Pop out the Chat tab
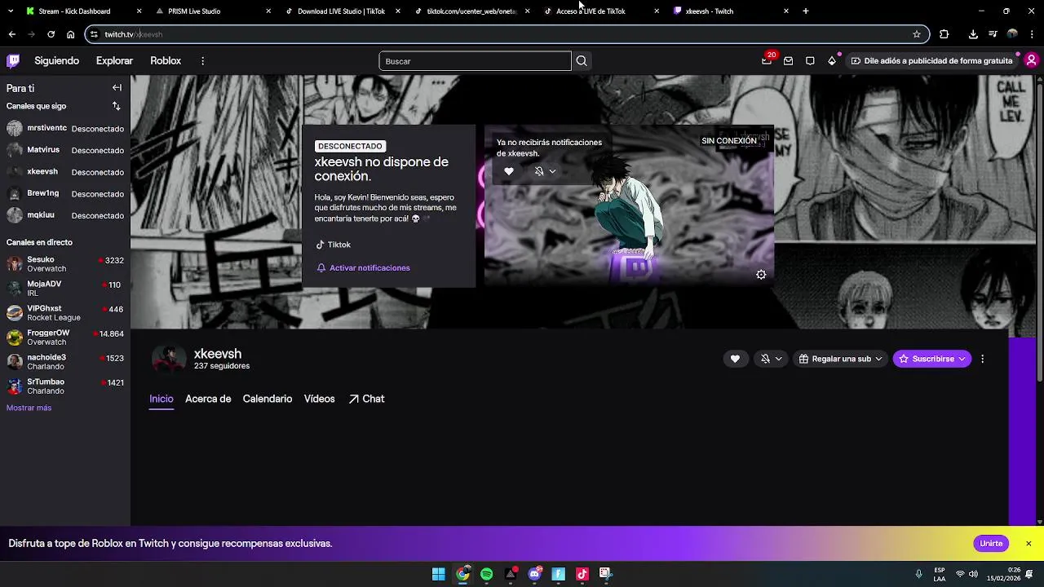Viewport: 1044px width, 587px height. coord(366,399)
